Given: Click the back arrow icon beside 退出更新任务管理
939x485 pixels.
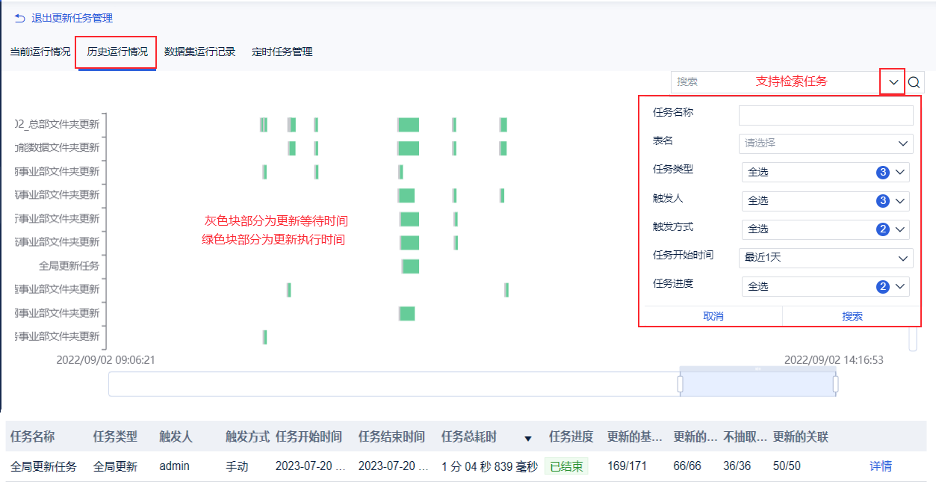Looking at the screenshot, I should 19,18.
